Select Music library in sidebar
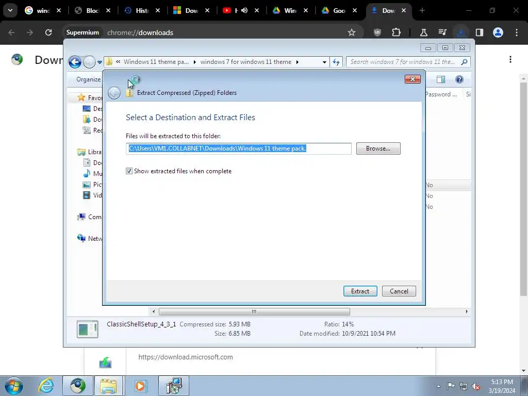The width and height of the screenshot is (528, 396). point(92,173)
